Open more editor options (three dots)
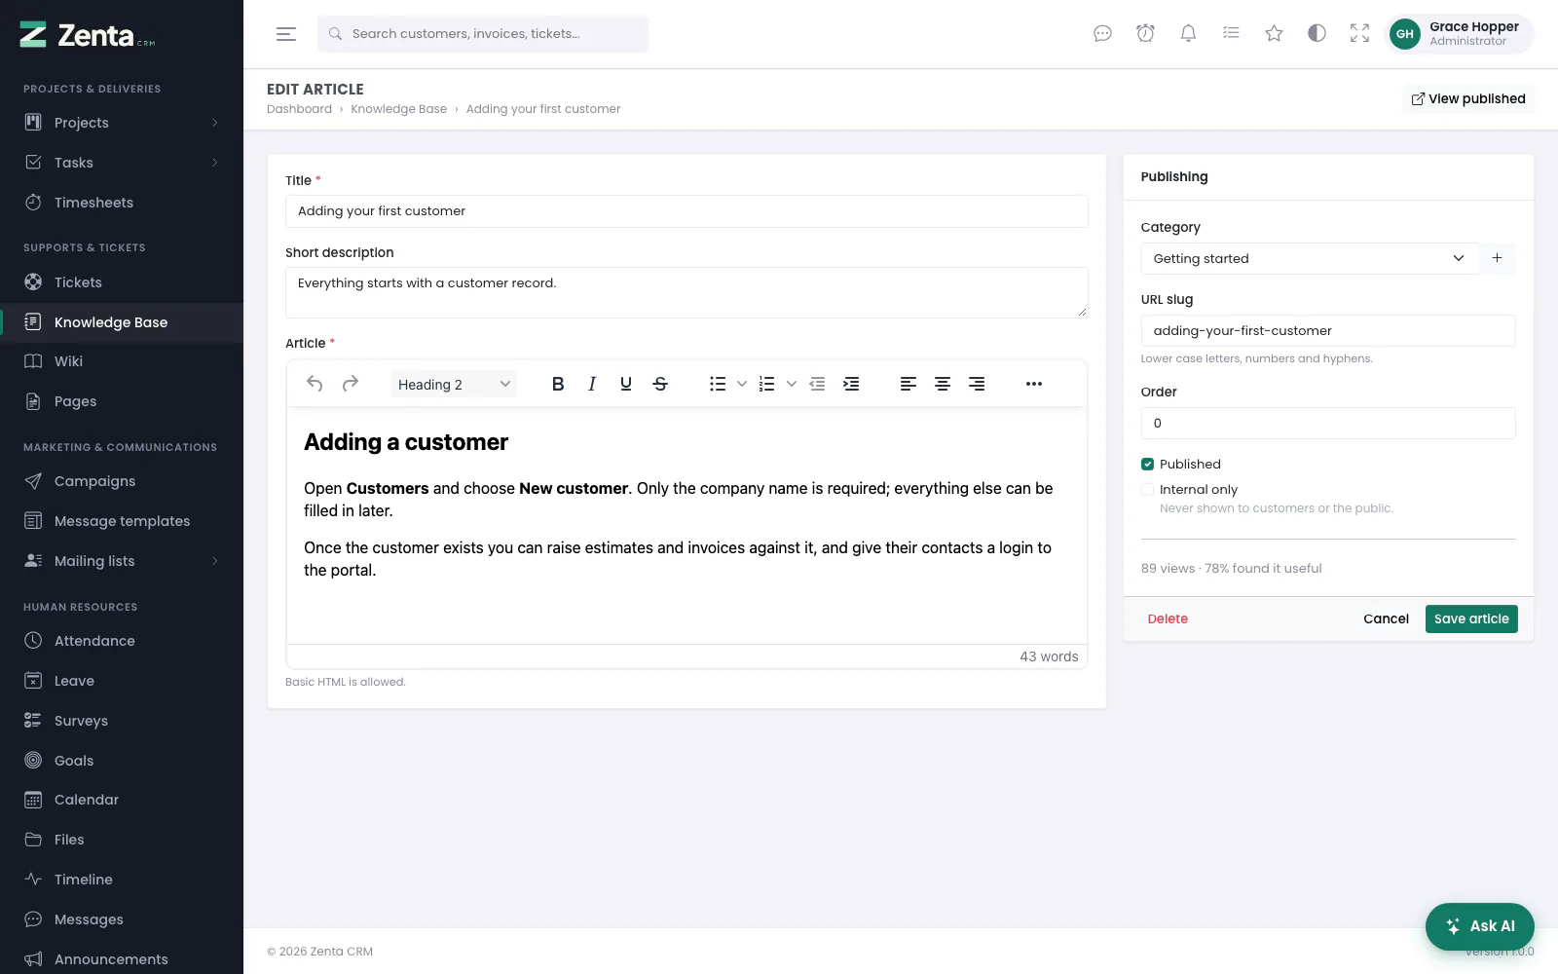This screenshot has width=1558, height=974. click(1034, 384)
